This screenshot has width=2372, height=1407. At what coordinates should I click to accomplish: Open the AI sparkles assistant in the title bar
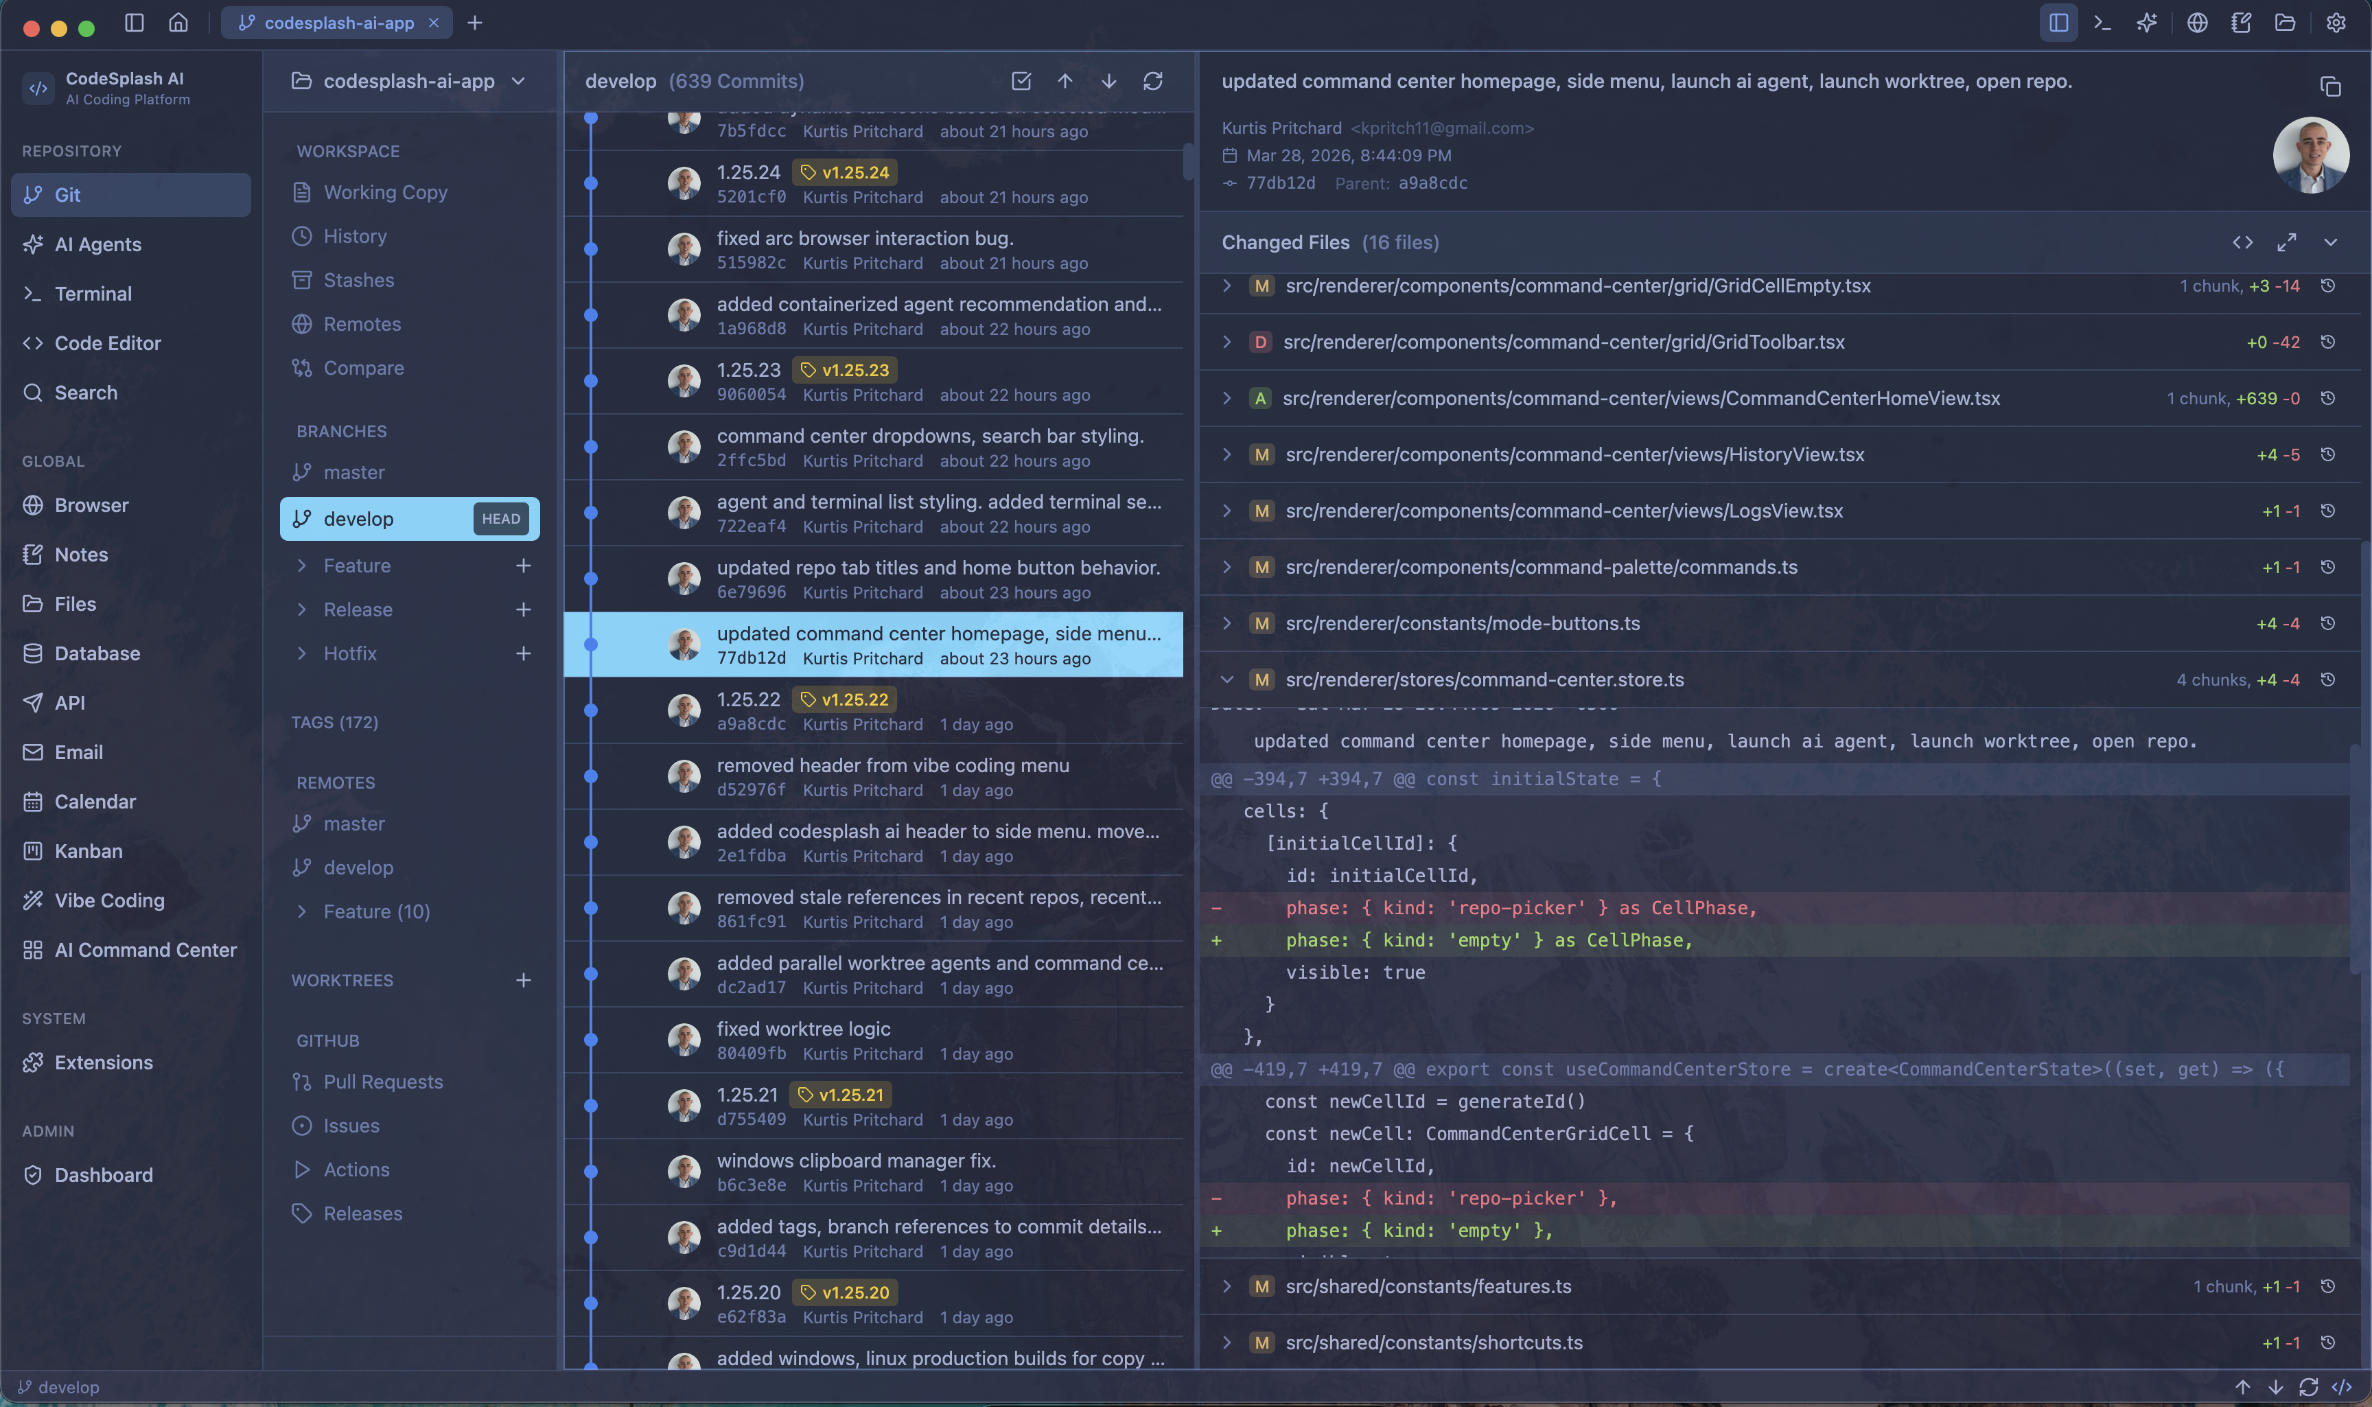pyautogui.click(x=2148, y=22)
